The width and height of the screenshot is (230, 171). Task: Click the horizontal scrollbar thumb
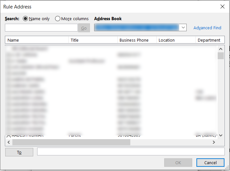71,142
